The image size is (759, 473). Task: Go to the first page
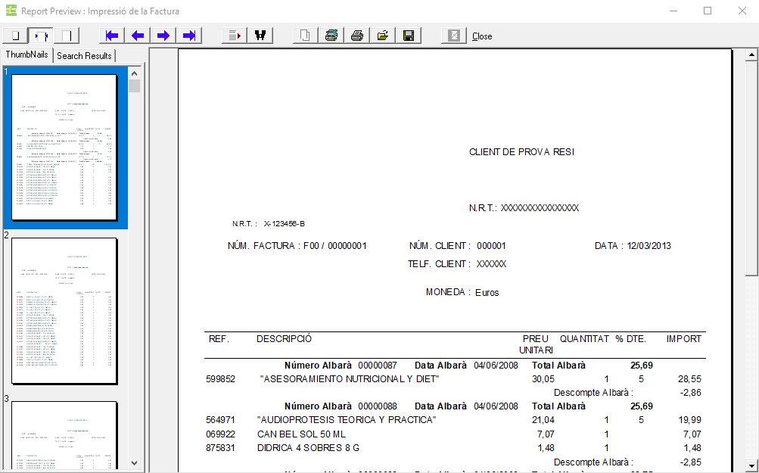112,36
